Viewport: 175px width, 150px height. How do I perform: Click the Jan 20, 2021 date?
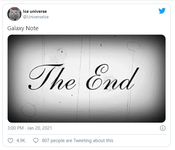point(39,128)
